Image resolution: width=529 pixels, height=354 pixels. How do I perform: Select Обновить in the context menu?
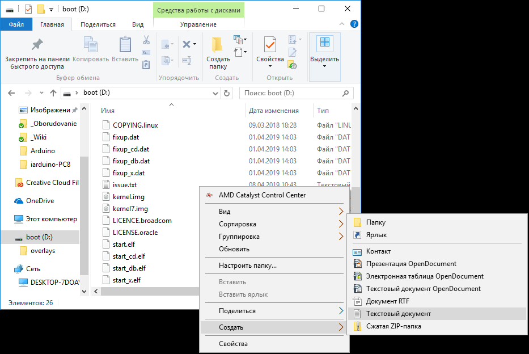274,249
